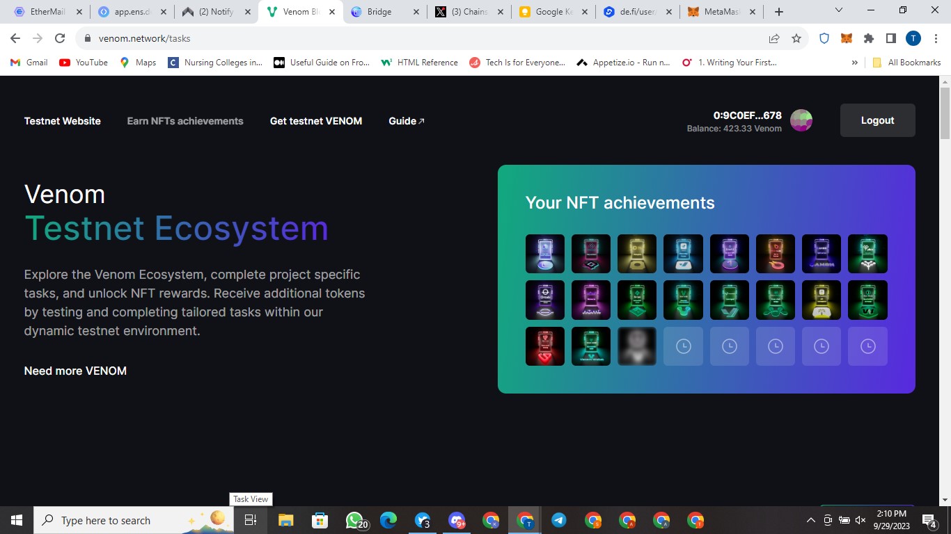This screenshot has height=534, width=951.
Task: Open the tab search dropdown arrow
Action: 839,11
